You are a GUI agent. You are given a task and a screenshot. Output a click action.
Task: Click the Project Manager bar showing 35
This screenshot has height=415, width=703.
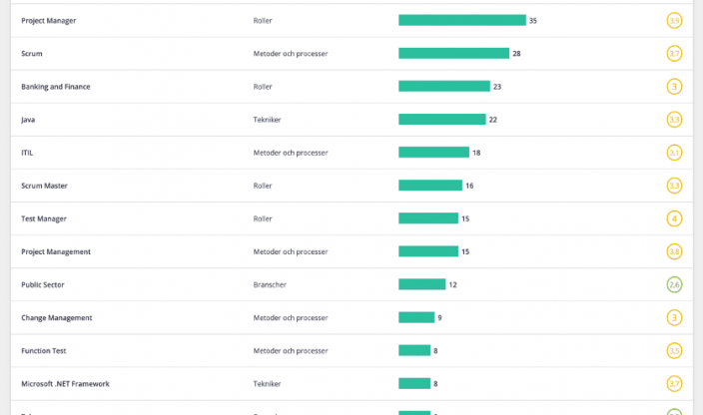coord(461,20)
